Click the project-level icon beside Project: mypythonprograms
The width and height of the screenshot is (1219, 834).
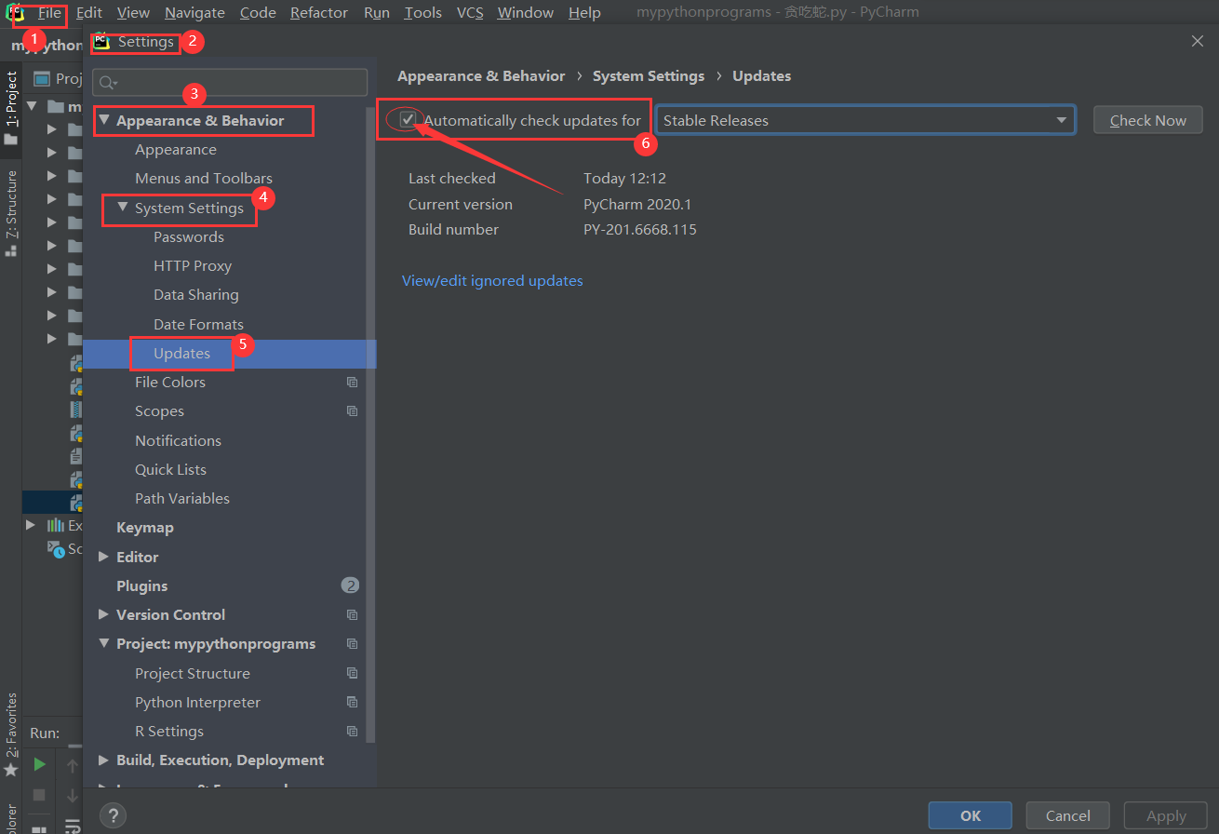click(352, 644)
